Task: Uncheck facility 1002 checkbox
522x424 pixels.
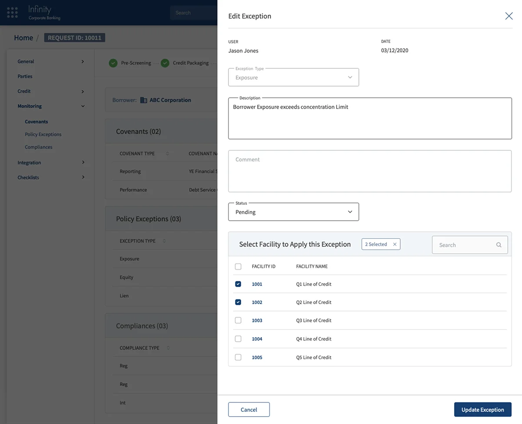Action: tap(238, 302)
